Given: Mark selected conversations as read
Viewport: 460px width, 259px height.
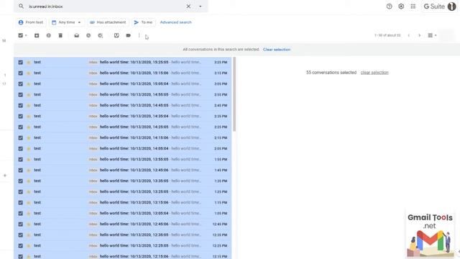Looking at the screenshot, I should (77, 35).
